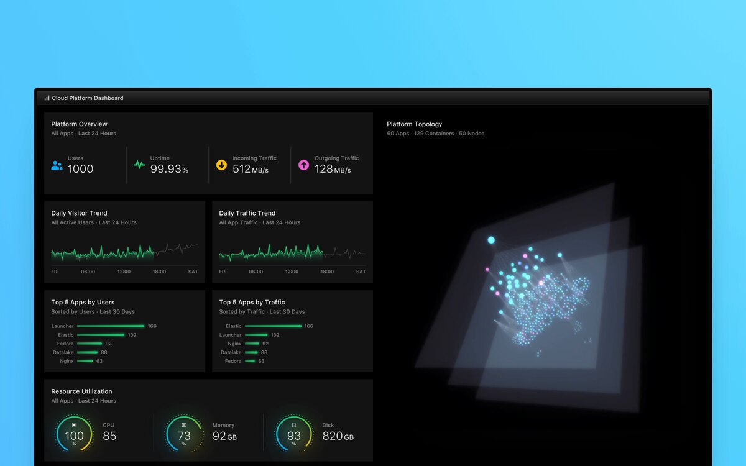Click the blue Users icon

[x=57, y=165]
